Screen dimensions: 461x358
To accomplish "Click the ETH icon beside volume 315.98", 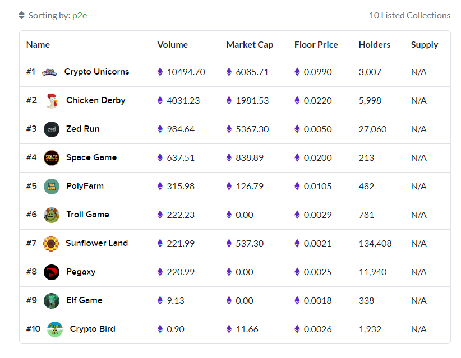I will tap(160, 186).
